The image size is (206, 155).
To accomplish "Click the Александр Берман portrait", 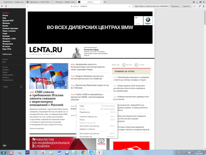I will tap(77, 52).
